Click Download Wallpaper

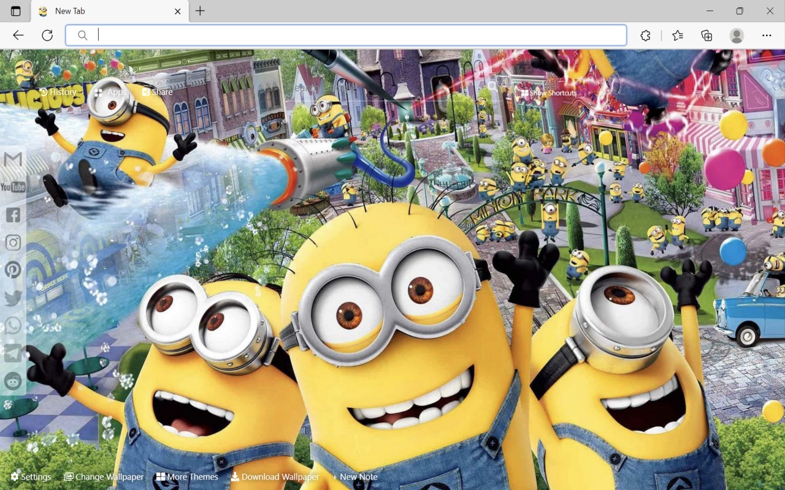click(x=275, y=477)
